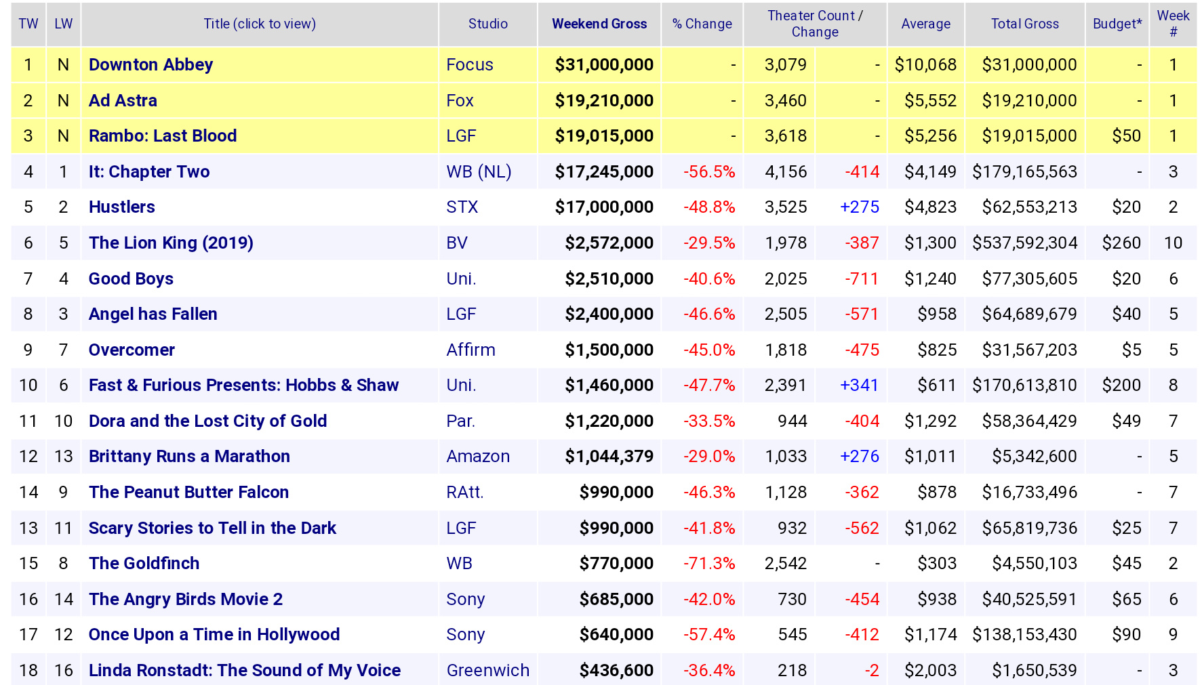This screenshot has height=685, width=1202.
Task: Click Uni. studio in Hobbs & Shaw row
Action: coord(461,386)
